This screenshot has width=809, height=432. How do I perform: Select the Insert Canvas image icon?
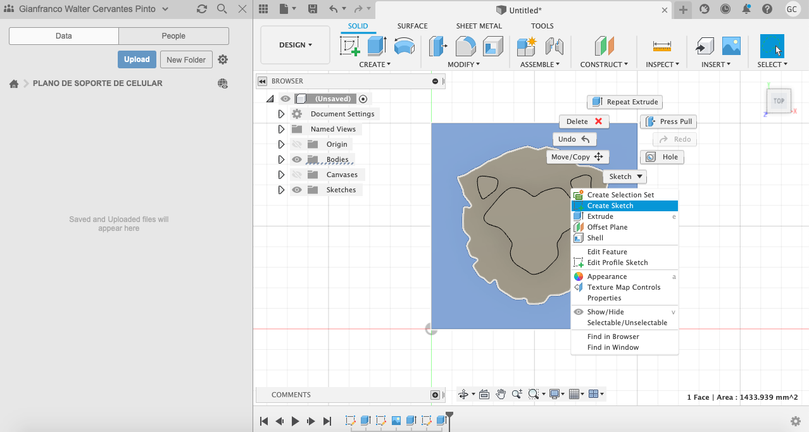tap(731, 46)
